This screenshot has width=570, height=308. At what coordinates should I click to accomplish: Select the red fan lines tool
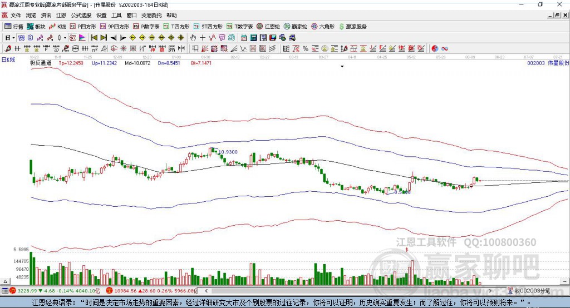pyautogui.click(x=205, y=48)
